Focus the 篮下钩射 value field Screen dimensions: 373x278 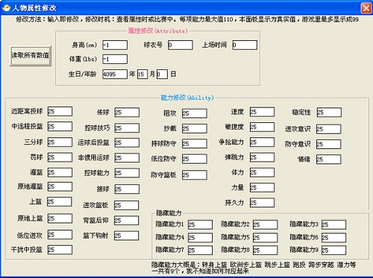[126, 236]
